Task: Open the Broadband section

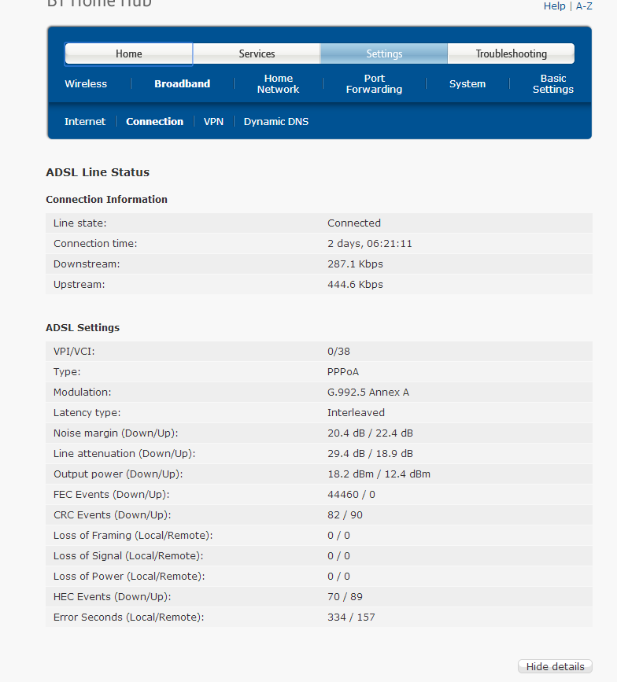Action: coord(183,84)
